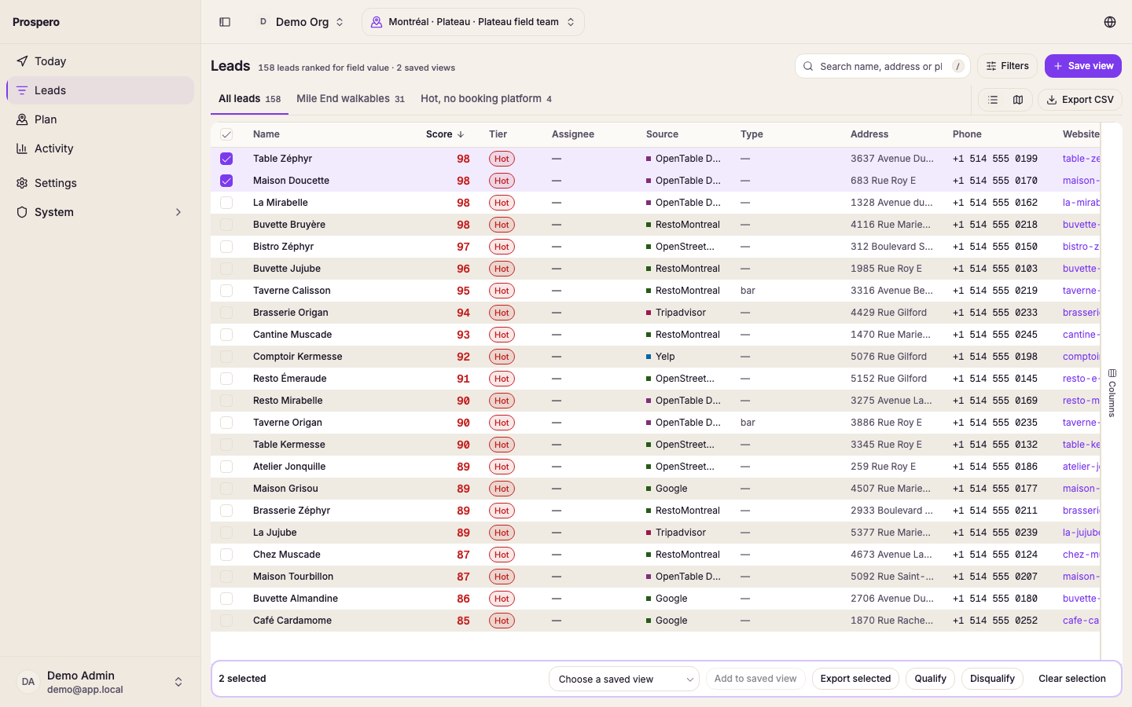Click Export selected button

click(x=855, y=679)
